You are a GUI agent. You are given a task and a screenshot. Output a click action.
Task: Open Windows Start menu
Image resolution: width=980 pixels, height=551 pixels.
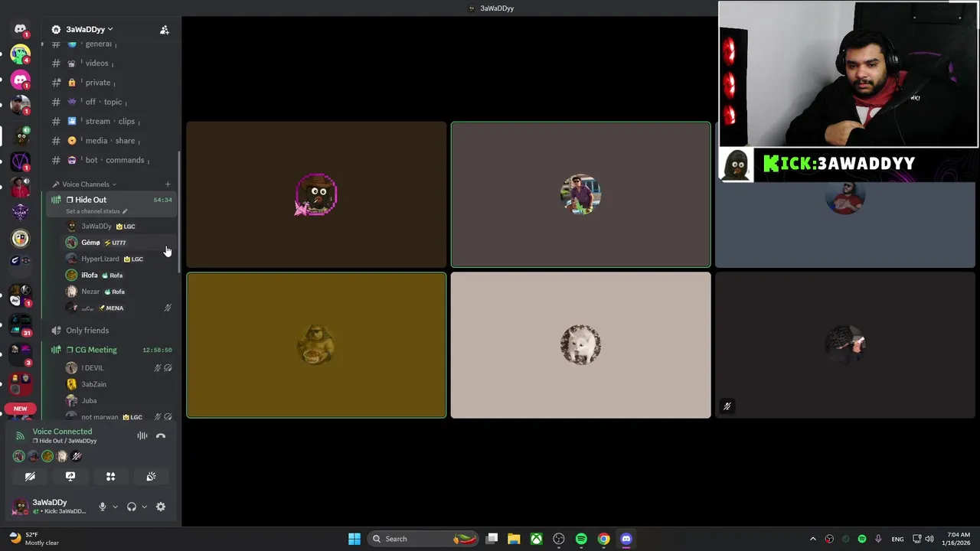[354, 539]
